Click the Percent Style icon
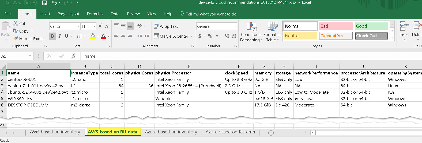 point(210,36)
